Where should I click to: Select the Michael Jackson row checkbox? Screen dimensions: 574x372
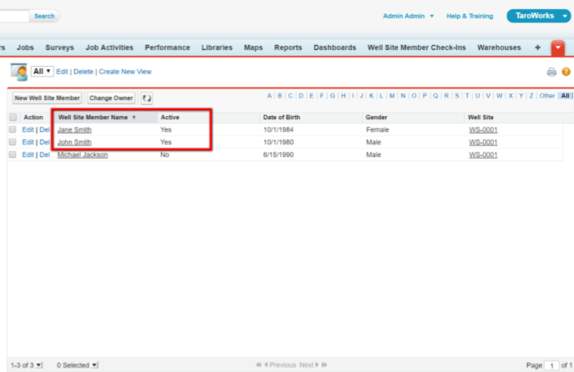click(13, 155)
